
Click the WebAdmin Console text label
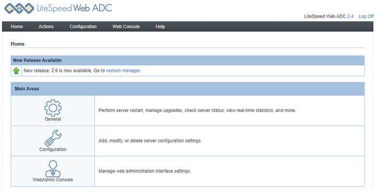point(53,180)
